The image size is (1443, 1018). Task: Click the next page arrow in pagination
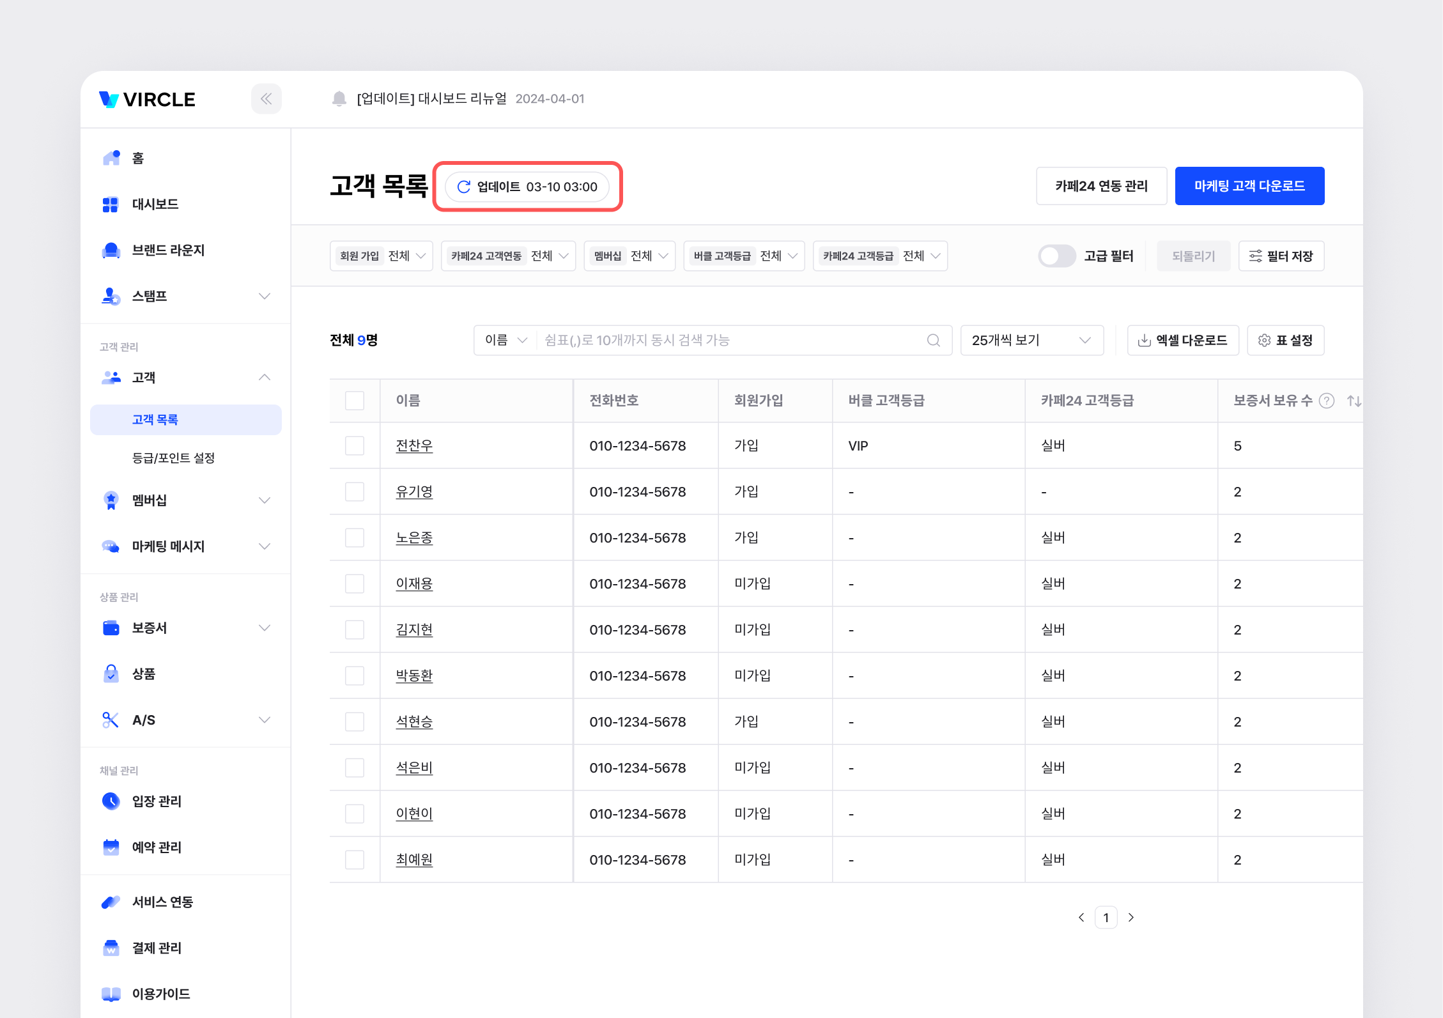coord(1130,918)
